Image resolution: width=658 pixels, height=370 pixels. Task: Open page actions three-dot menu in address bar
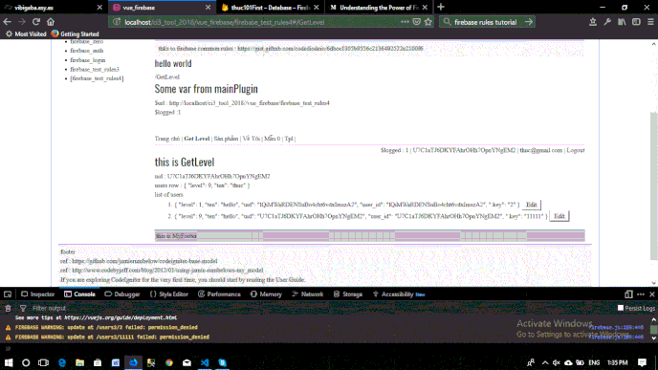pos(405,22)
